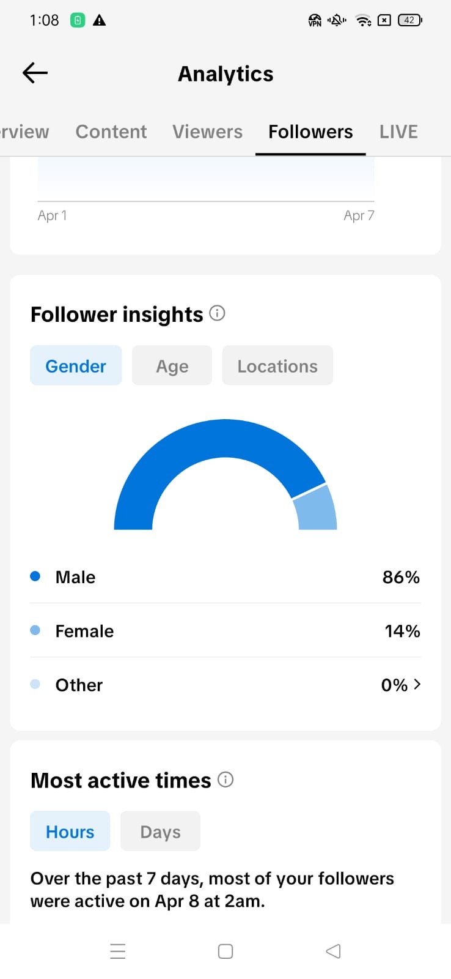The height and width of the screenshot is (979, 451).
Task: Expand the Other gender chevron
Action: tap(417, 684)
